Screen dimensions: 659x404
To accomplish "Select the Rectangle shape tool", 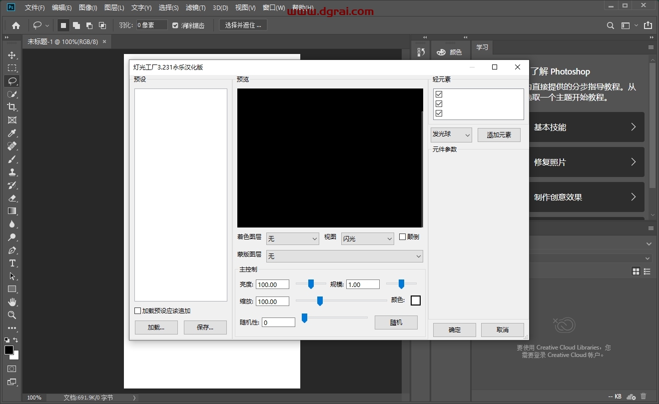I will [x=12, y=289].
